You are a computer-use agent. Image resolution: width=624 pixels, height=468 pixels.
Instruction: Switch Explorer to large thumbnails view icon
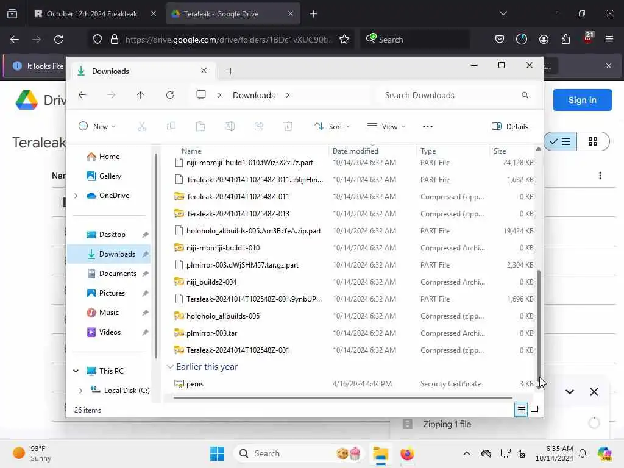pyautogui.click(x=534, y=409)
